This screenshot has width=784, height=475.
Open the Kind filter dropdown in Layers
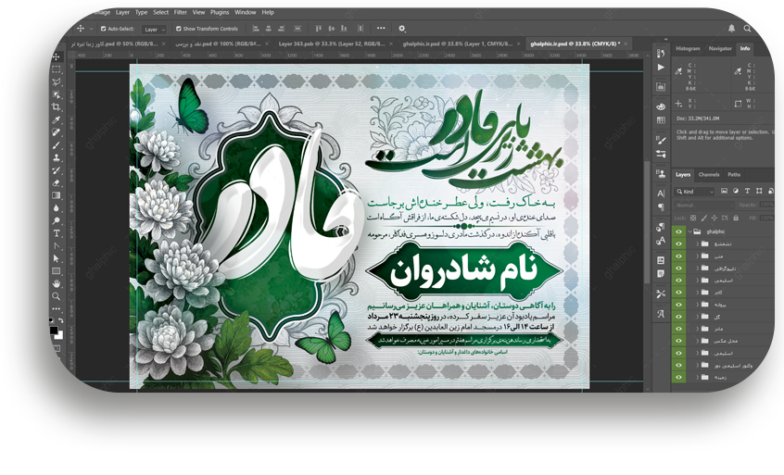pos(697,191)
